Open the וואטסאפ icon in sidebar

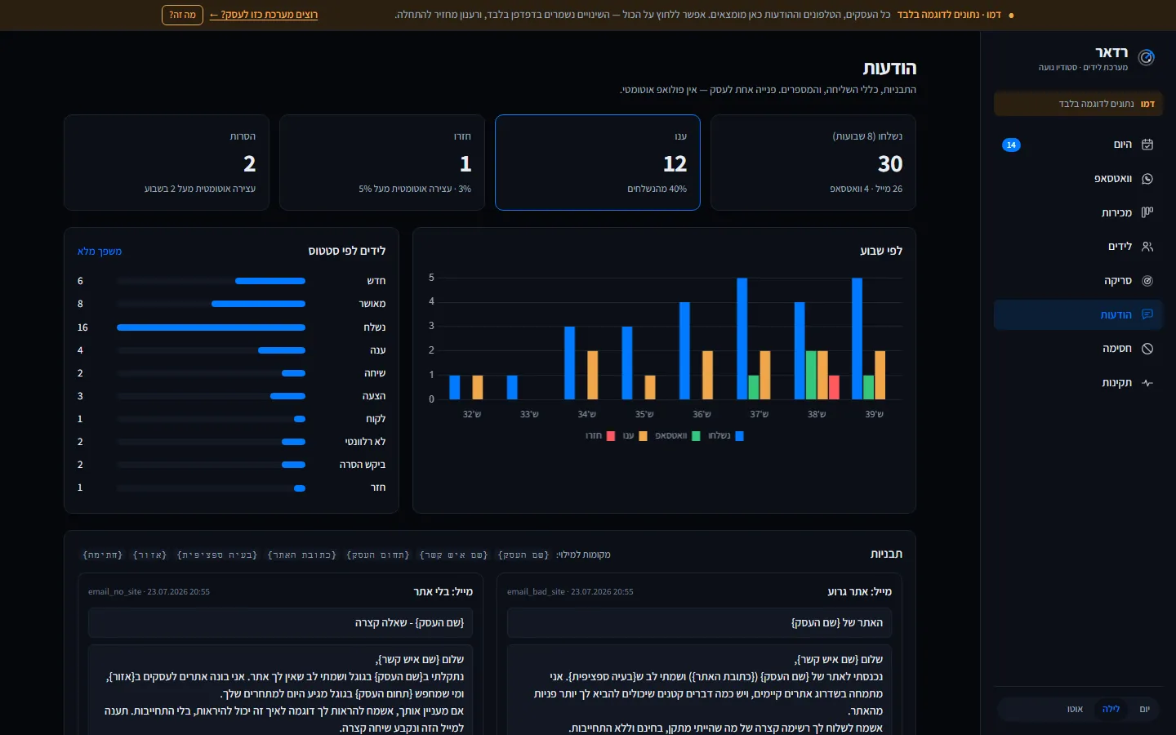point(1147,179)
